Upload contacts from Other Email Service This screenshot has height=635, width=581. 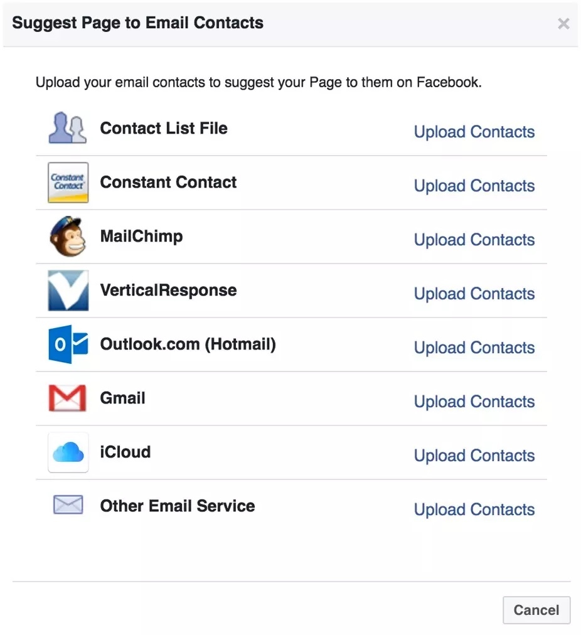pyautogui.click(x=474, y=510)
